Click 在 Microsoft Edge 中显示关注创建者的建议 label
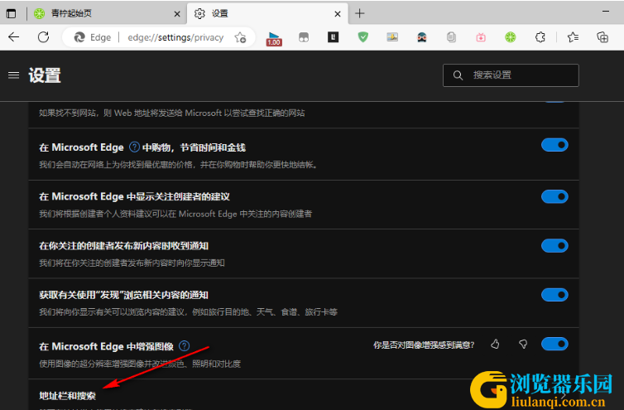Image resolution: width=624 pixels, height=410 pixels. (x=135, y=196)
